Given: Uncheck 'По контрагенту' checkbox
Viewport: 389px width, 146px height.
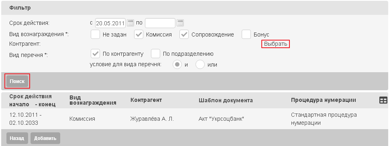Looking at the screenshot, I should tap(95, 53).
